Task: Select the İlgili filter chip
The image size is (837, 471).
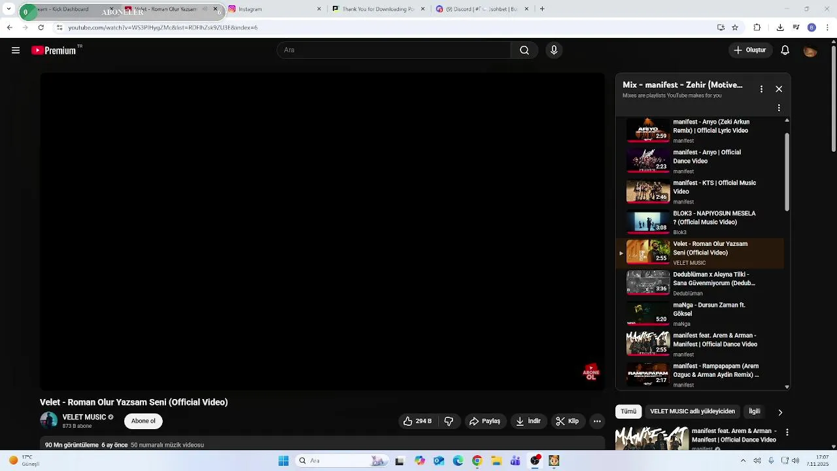Action: (x=755, y=411)
